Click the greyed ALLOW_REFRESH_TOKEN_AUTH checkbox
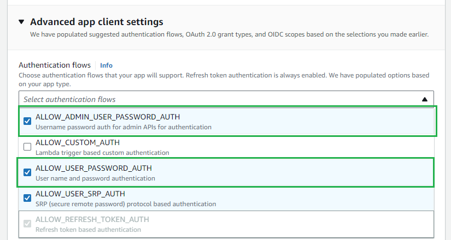Viewport: 451px width, 240px height. 27,224
